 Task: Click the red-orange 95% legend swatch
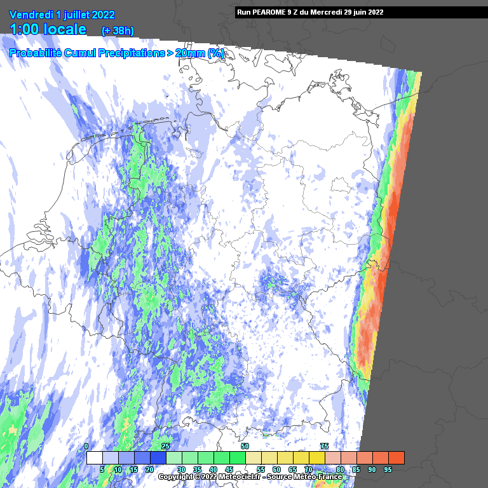396,457
